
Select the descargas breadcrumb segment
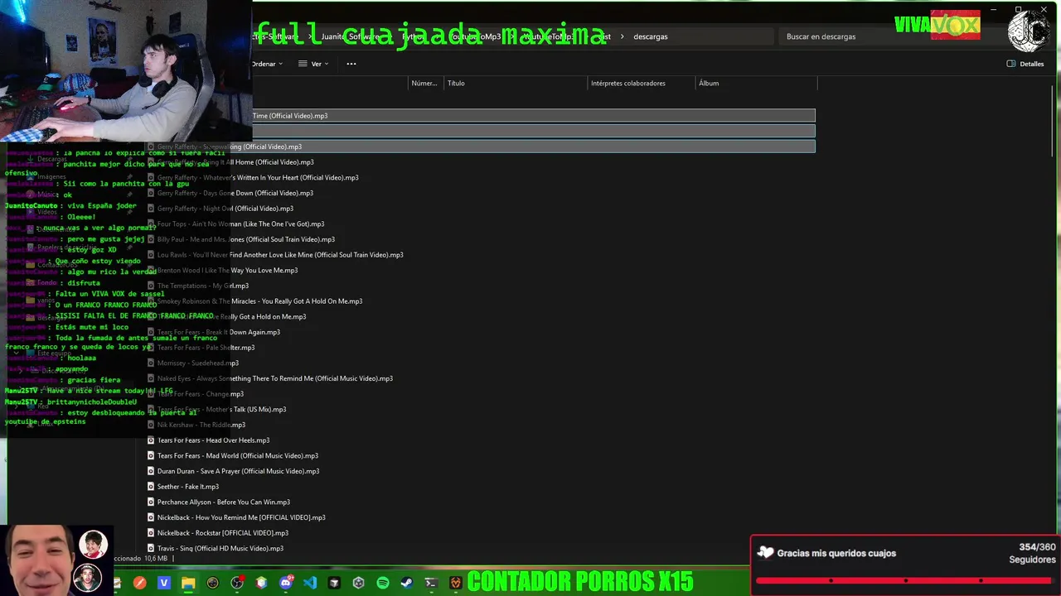[651, 36]
